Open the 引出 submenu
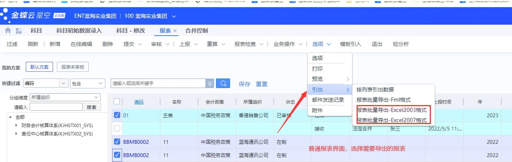Viewport: 512px width, 162px height. coord(330,90)
